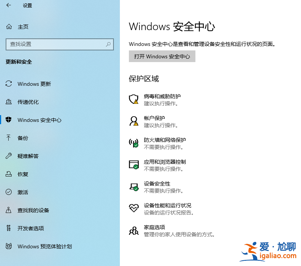301x266 pixels.
Task: Click the 疑难解答 wrench icon
Action: click(x=8, y=156)
